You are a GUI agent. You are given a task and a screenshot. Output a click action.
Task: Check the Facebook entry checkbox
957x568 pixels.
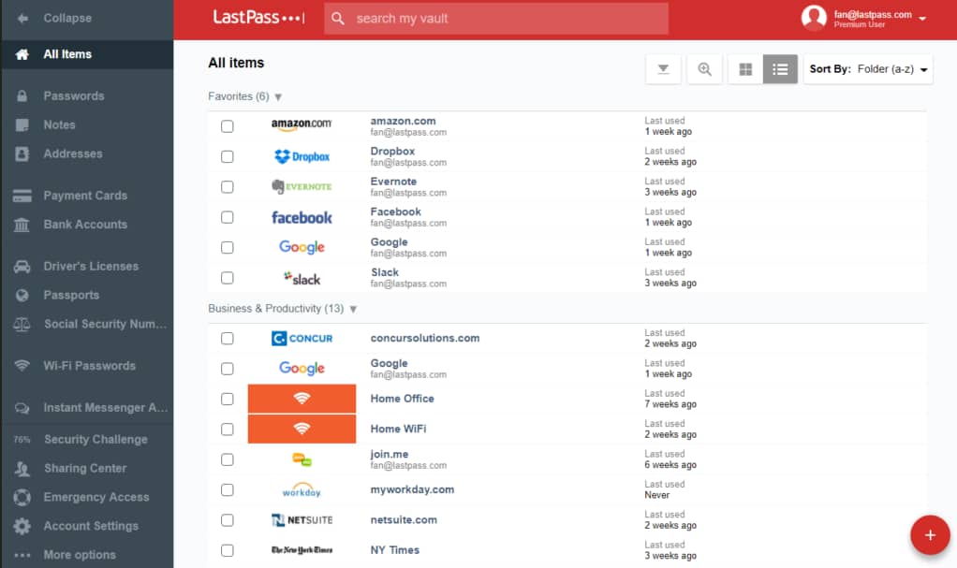(227, 216)
